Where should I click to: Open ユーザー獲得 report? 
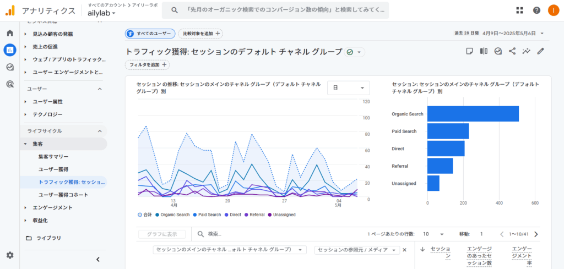pyautogui.click(x=53, y=169)
